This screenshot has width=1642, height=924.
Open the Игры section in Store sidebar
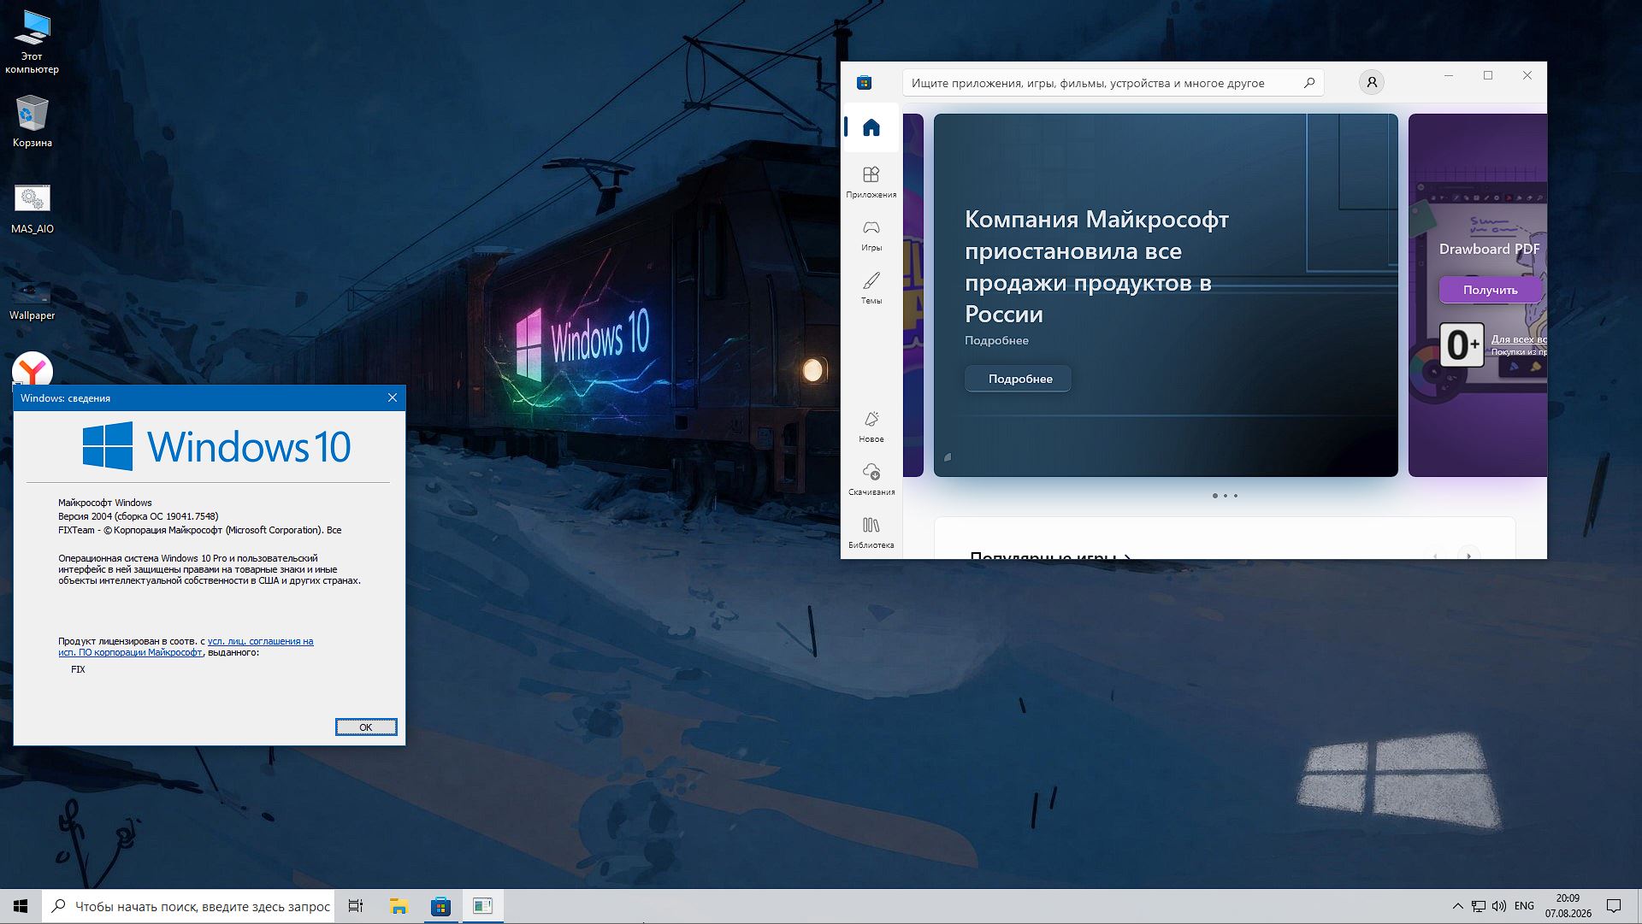click(871, 235)
